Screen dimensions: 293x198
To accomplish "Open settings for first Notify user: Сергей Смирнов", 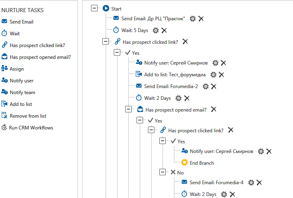I will (215, 63).
